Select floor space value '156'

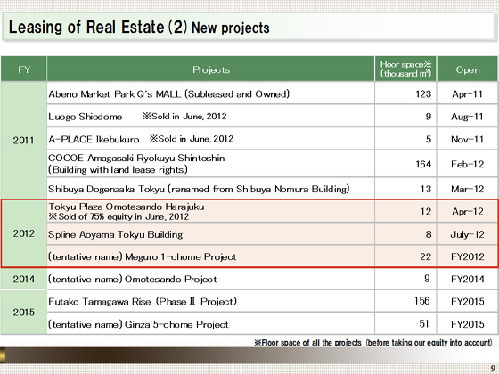click(422, 301)
